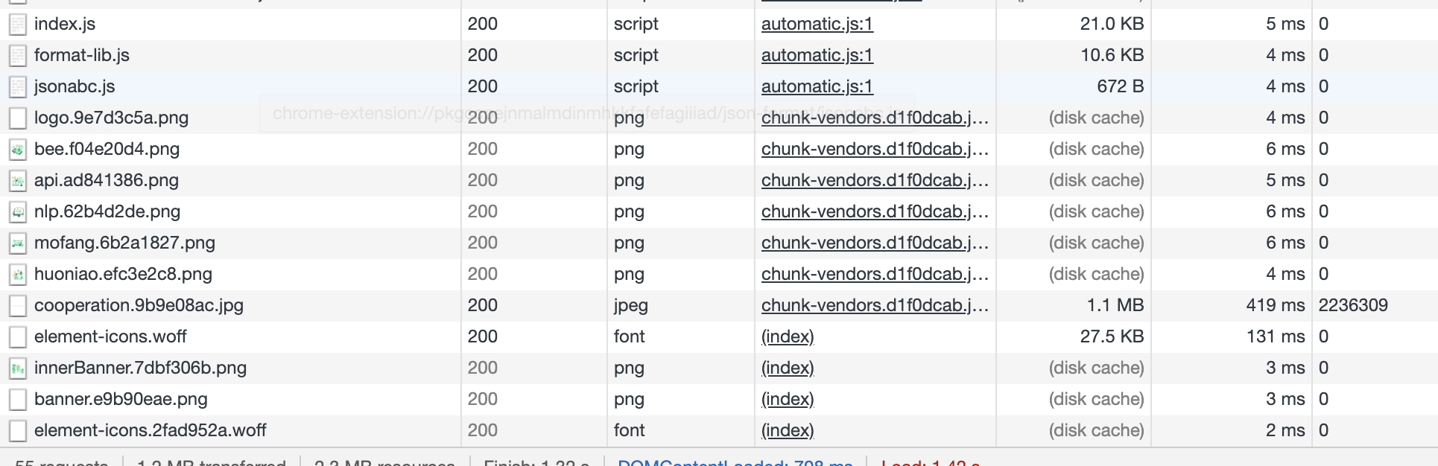Click the mofang.6b2a1827.png thumbnail icon
This screenshot has height=466, width=1438.
click(x=18, y=243)
